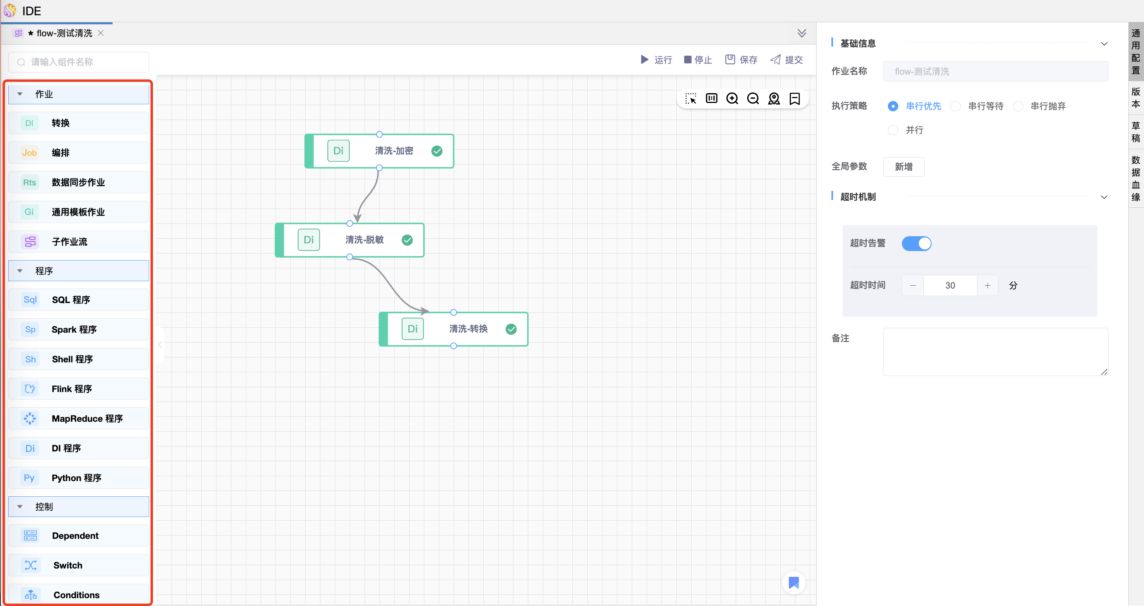Image resolution: width=1144 pixels, height=606 pixels.
Task: Click the 运行 playback icon
Action: pyautogui.click(x=644, y=58)
